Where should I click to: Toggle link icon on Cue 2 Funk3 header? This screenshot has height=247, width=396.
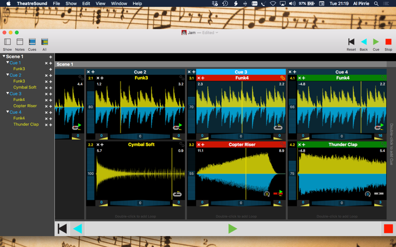click(182, 78)
